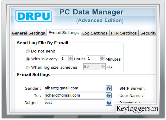
Task: Open the General Settings tab
Action: click(x=28, y=33)
